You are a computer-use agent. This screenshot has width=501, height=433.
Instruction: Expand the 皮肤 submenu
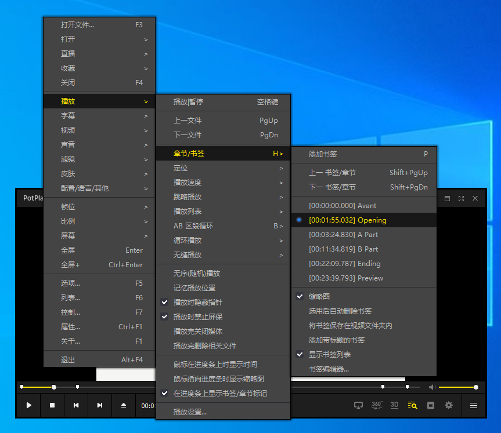99,173
